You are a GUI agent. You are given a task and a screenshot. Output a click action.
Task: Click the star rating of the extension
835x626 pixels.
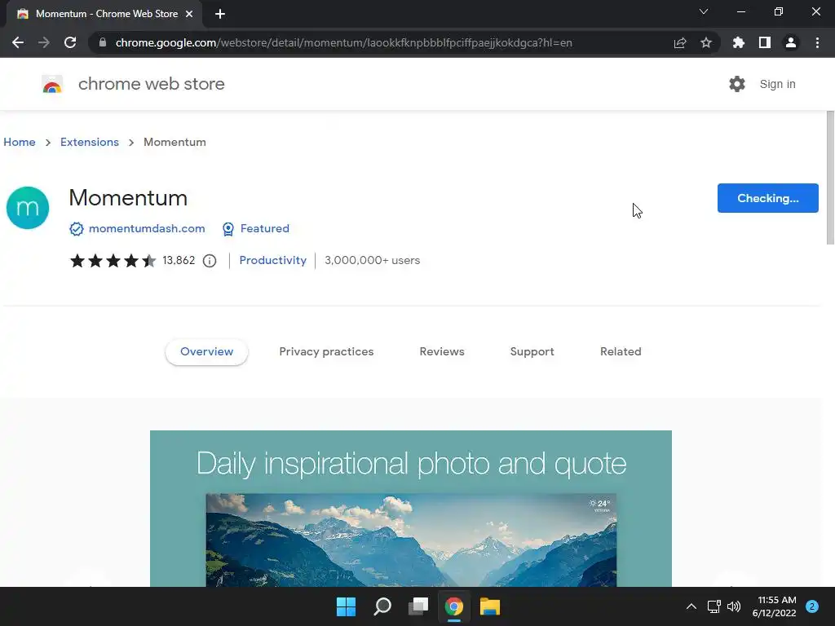(113, 261)
